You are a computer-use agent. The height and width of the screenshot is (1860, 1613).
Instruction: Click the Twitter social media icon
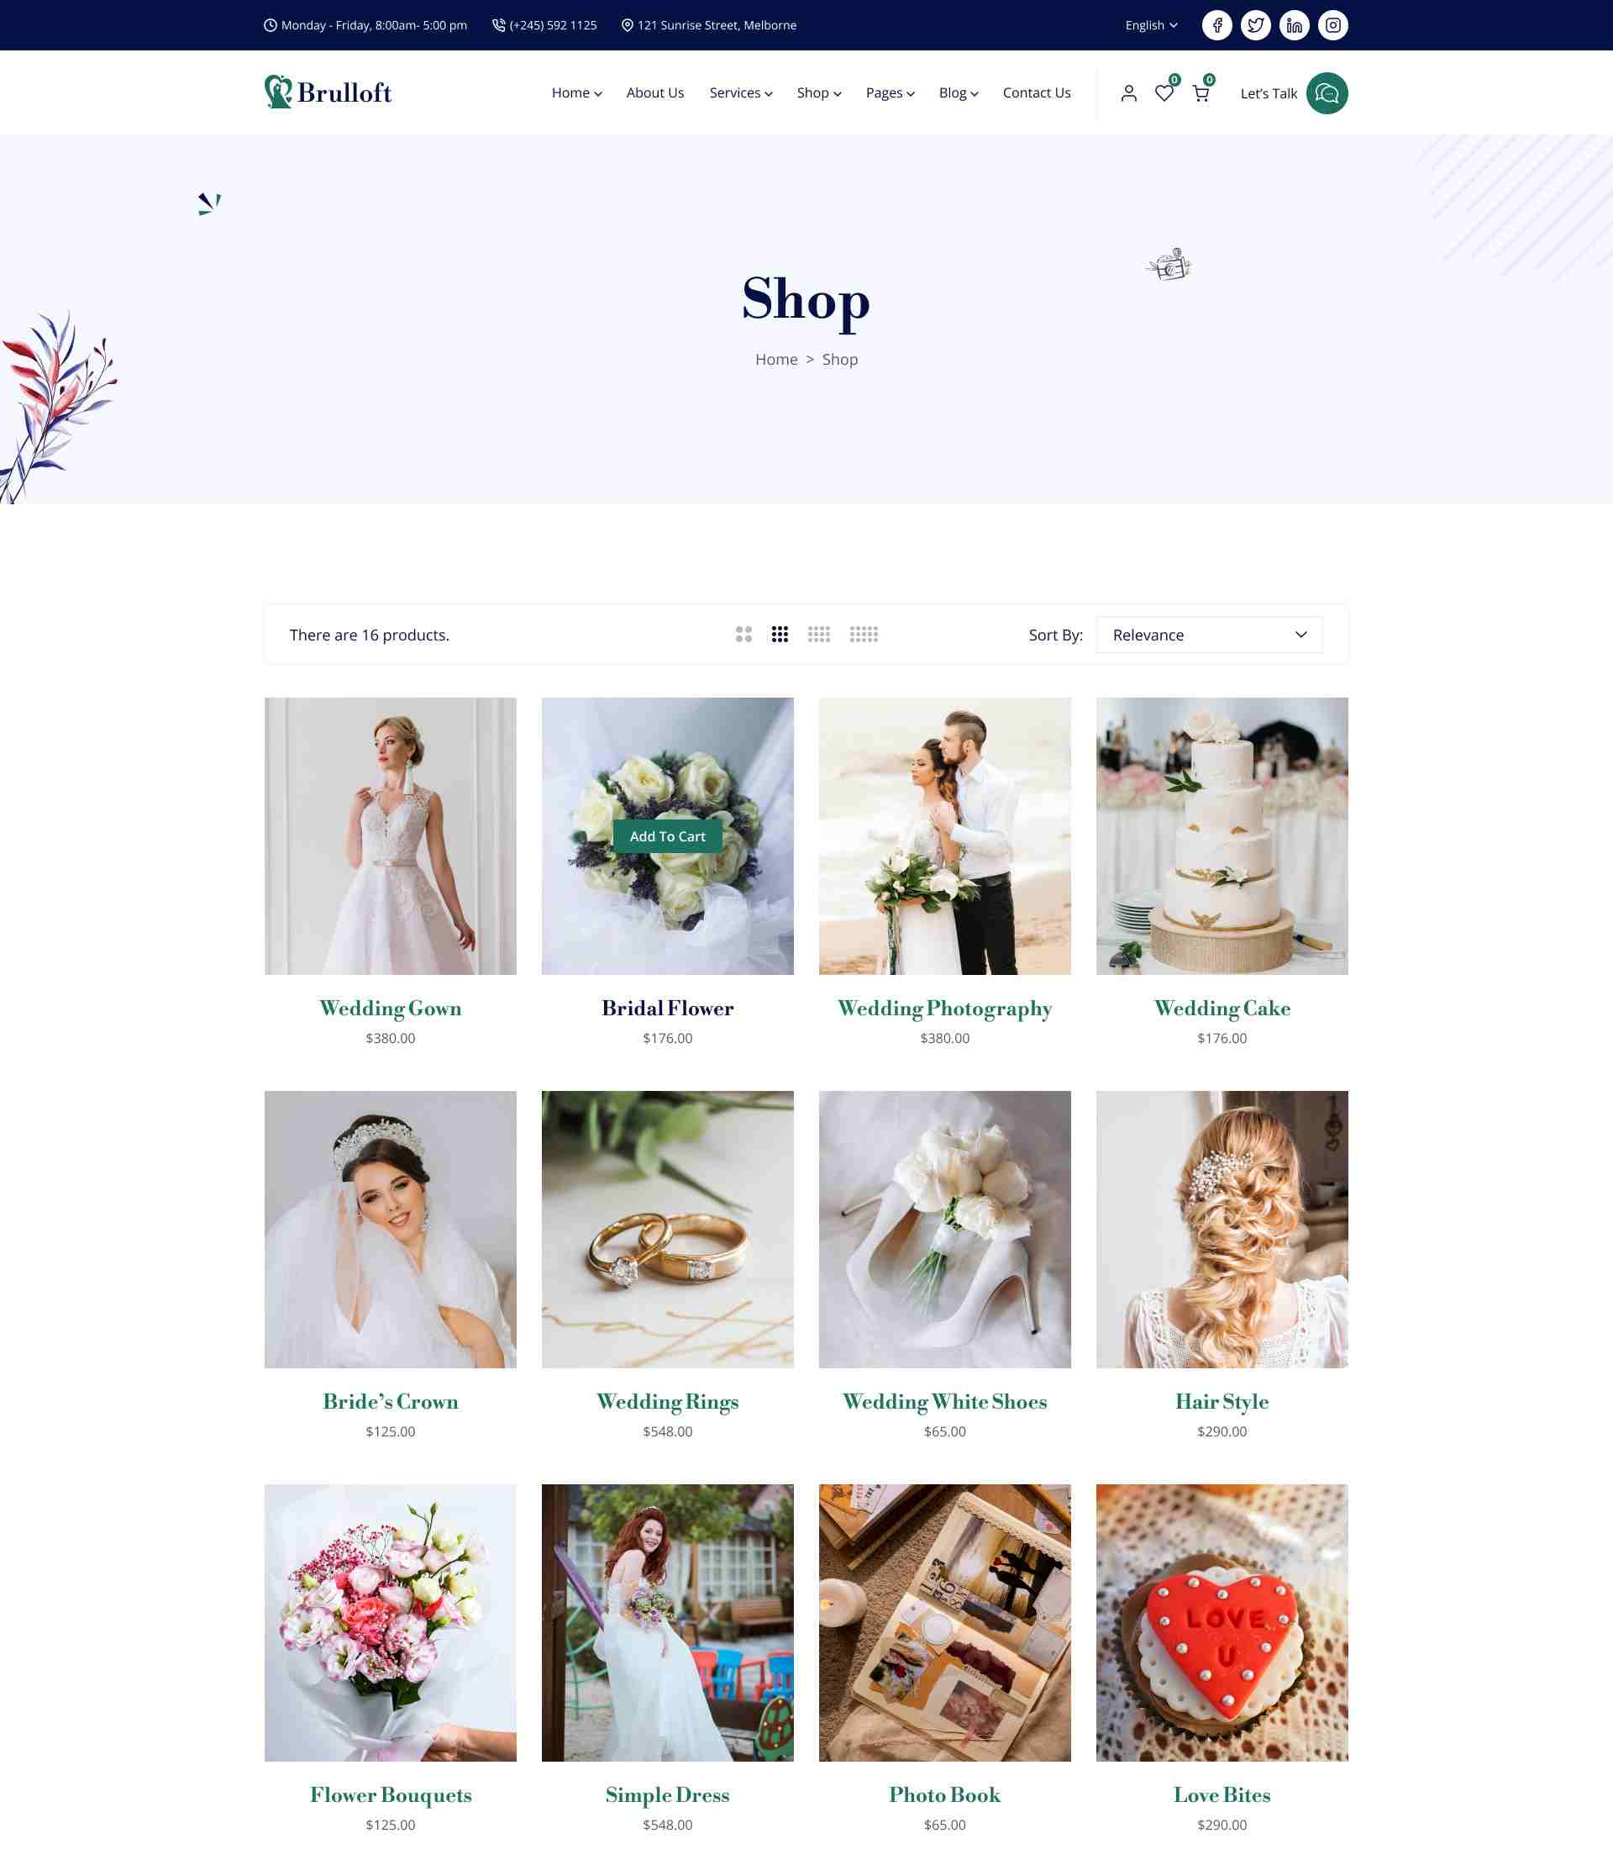[1254, 24]
